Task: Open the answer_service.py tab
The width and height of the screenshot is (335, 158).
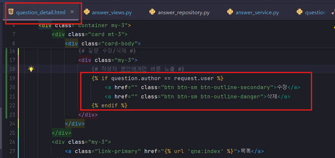Action: tap(257, 13)
